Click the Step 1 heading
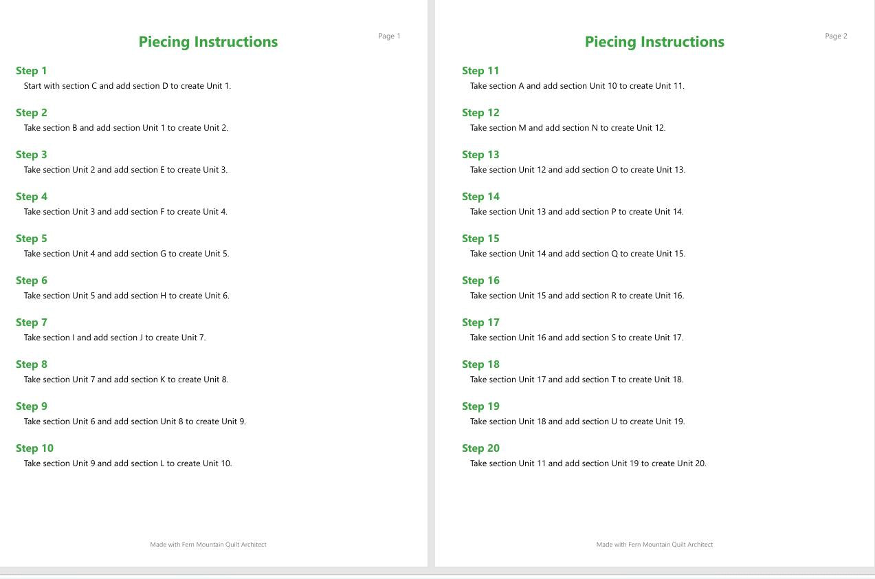The image size is (875, 579). click(x=32, y=71)
